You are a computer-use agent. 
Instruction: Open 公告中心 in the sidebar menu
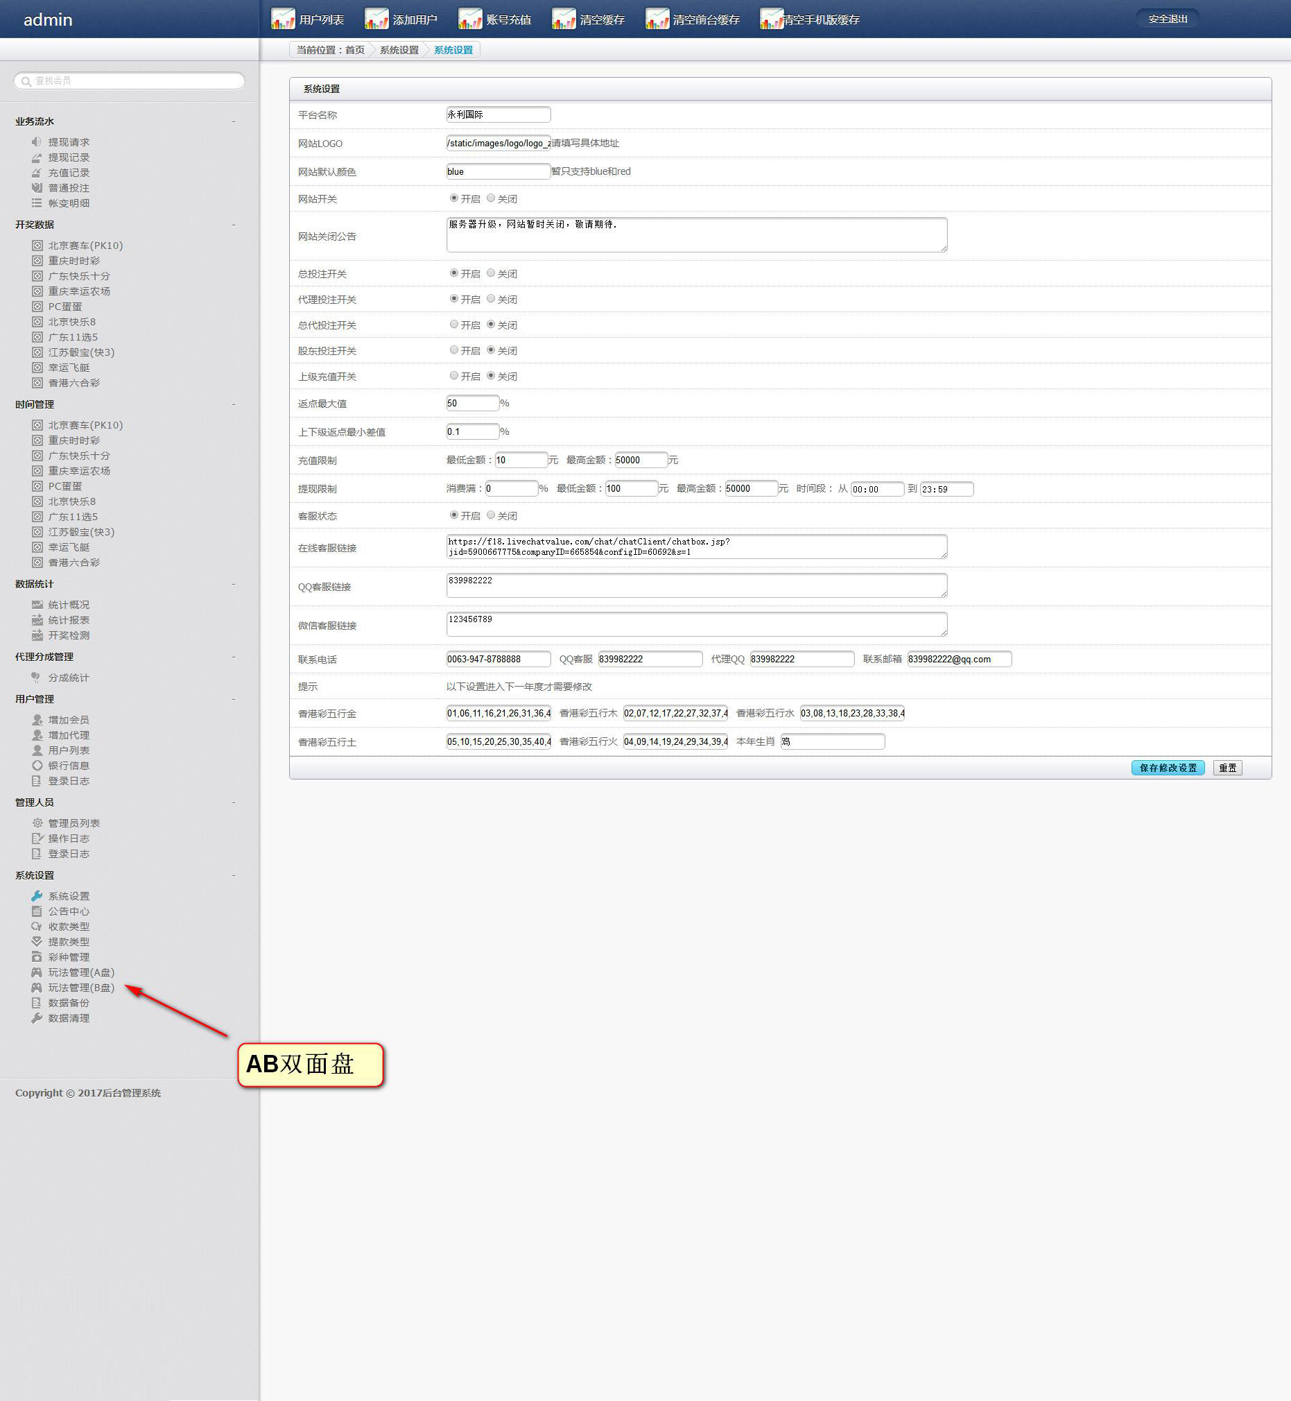coord(69,911)
